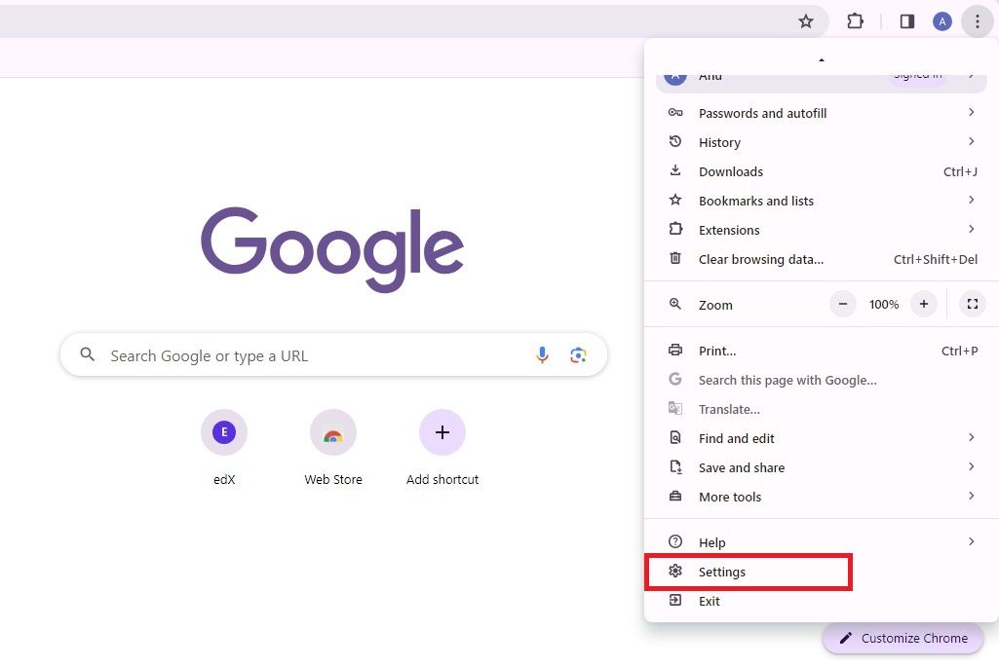999x667 pixels.
Task: Expand the Save and share submenu
Action: [x=741, y=467]
